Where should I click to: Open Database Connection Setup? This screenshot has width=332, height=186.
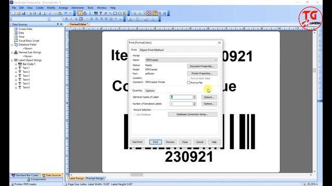pyautogui.click(x=192, y=114)
